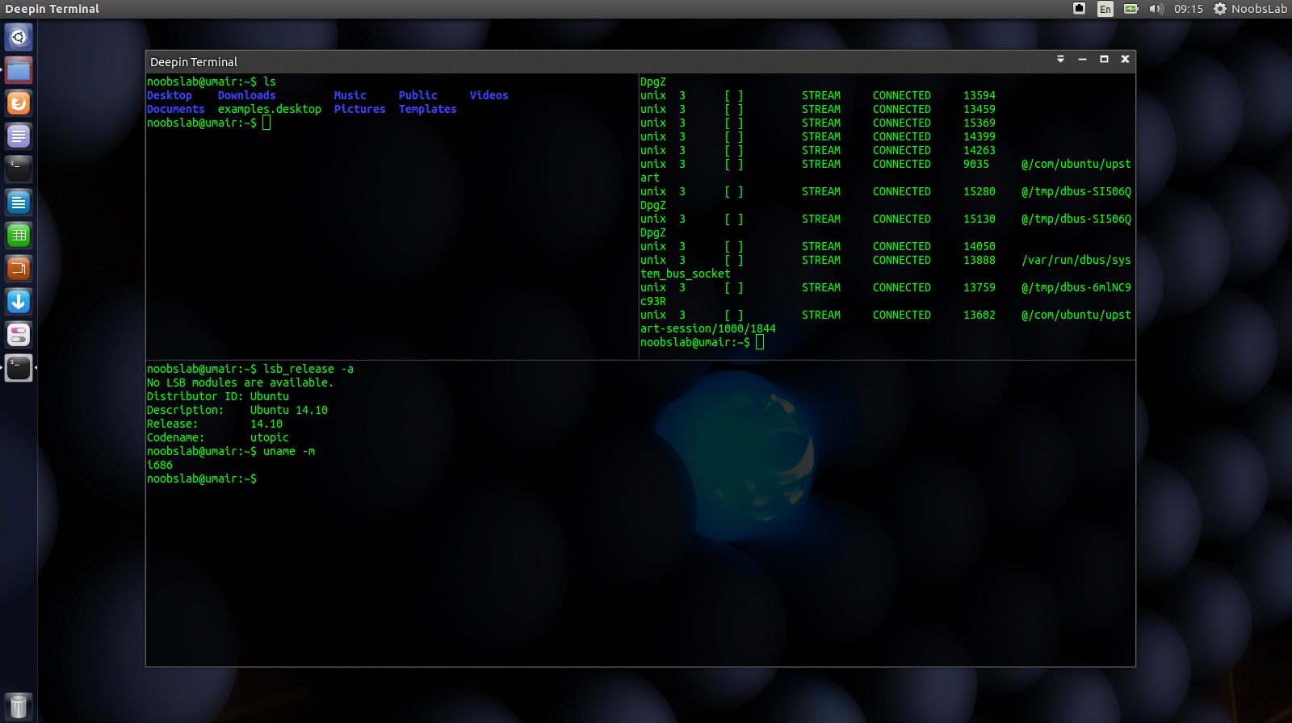Click the /var/run/dbus/sys path text
Screen dimensions: 1292x723
click(x=1076, y=260)
